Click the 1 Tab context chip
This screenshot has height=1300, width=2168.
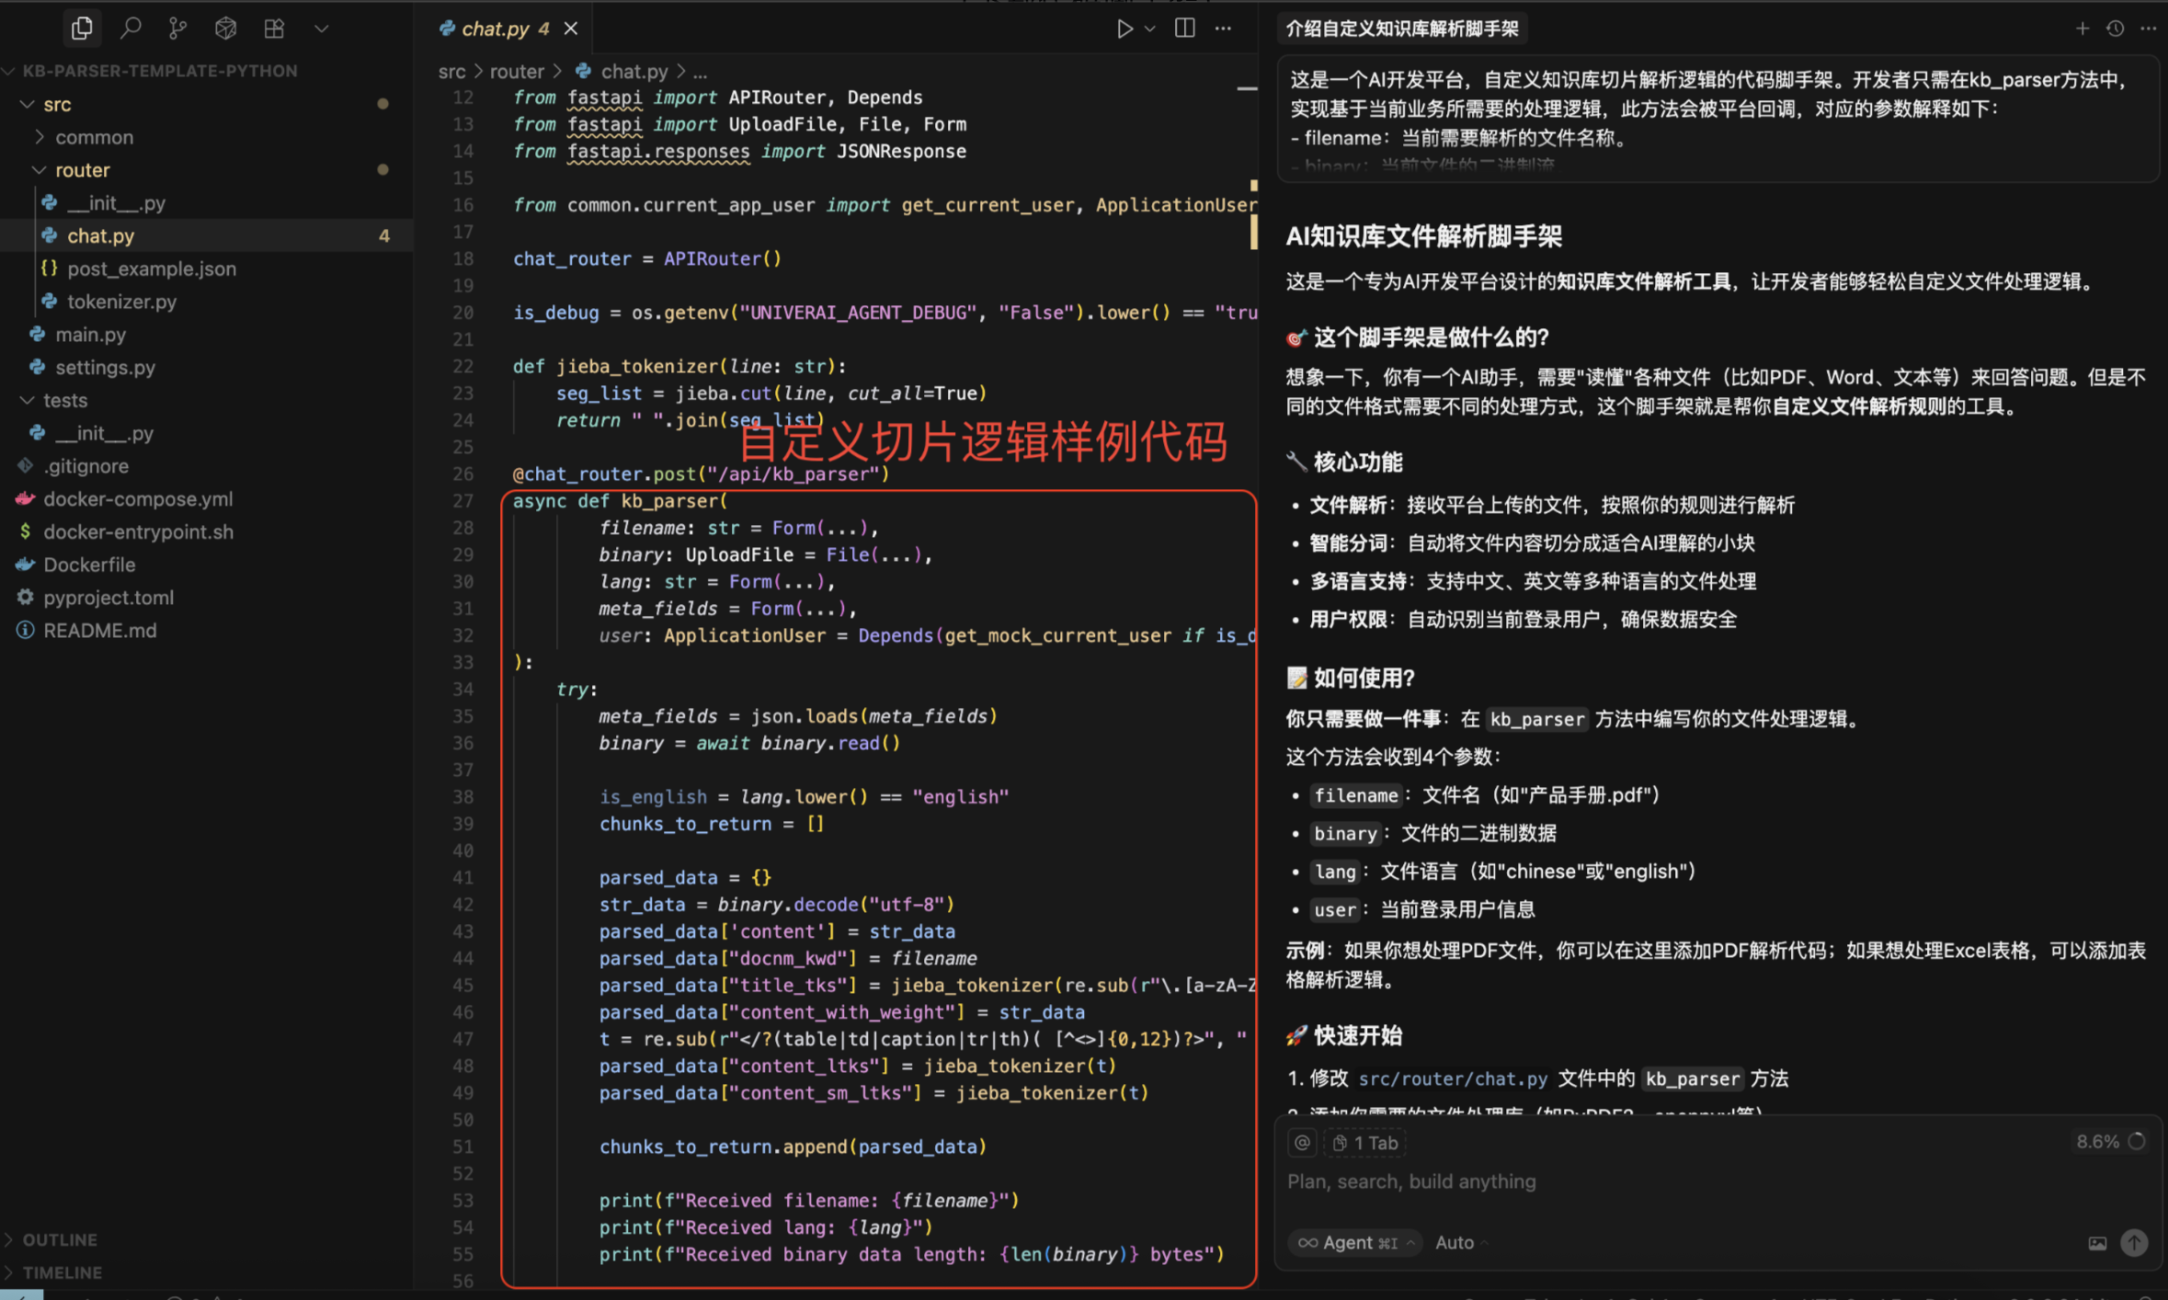tap(1365, 1143)
